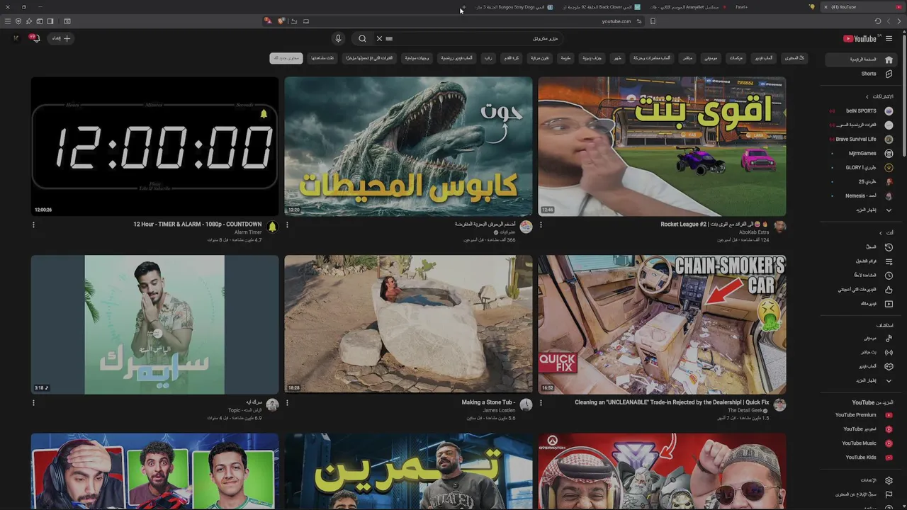Viewport: 907px width, 510px height.
Task: Open the Playlists icon item
Action: coord(889,261)
